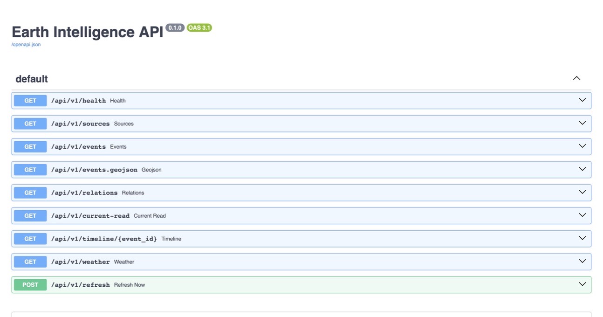603x317 pixels.
Task: Expand the /api/v1/weather endpoint chevron
Action: [582, 261]
